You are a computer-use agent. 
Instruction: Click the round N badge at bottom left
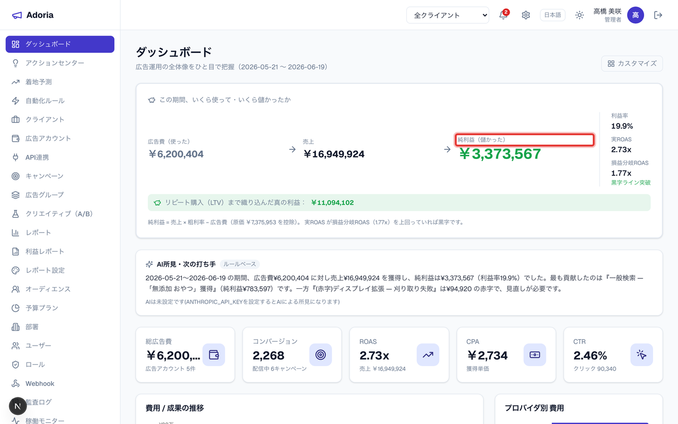click(x=18, y=406)
